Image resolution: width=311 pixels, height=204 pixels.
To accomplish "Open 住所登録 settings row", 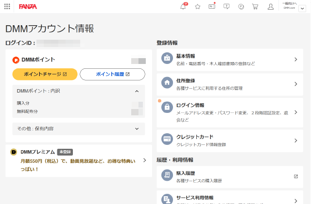I will point(230,84).
